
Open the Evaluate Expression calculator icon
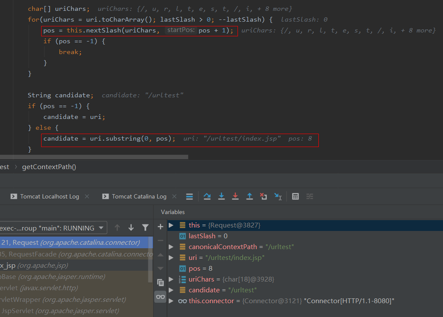click(x=295, y=196)
